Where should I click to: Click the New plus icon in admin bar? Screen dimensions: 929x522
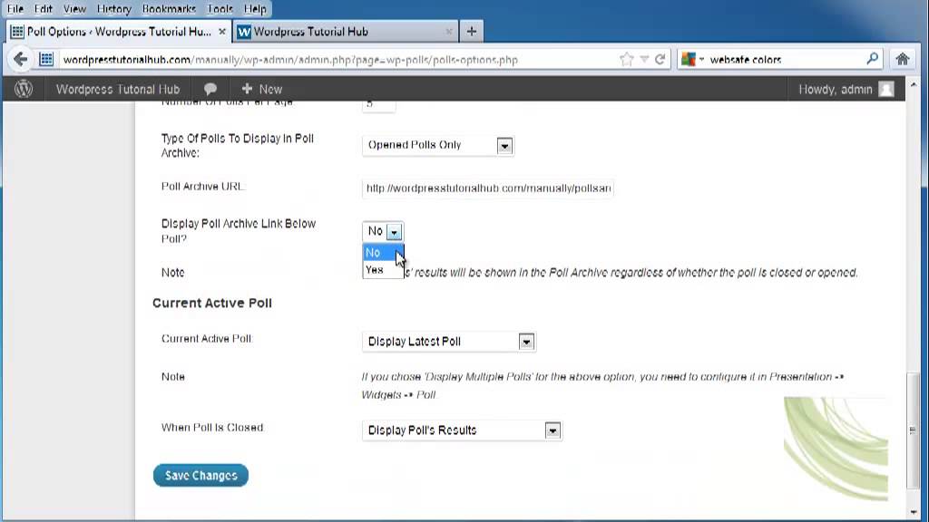point(247,89)
